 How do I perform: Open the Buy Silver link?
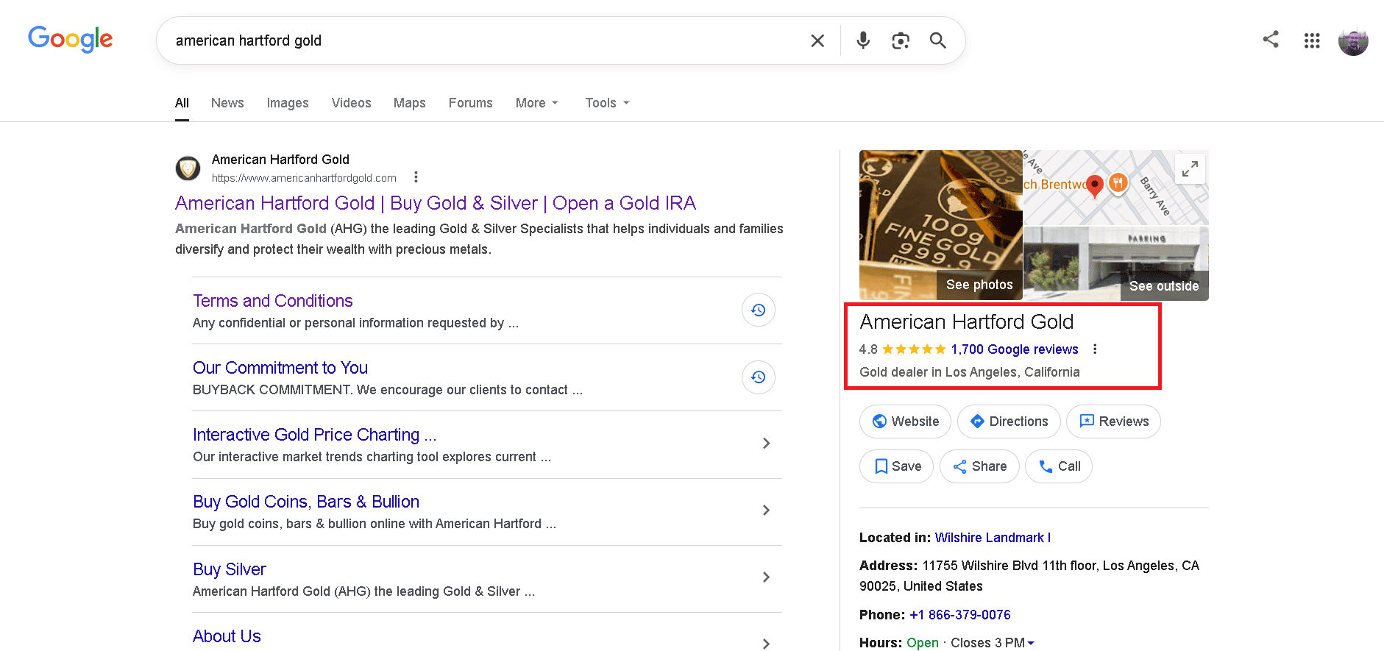point(230,569)
